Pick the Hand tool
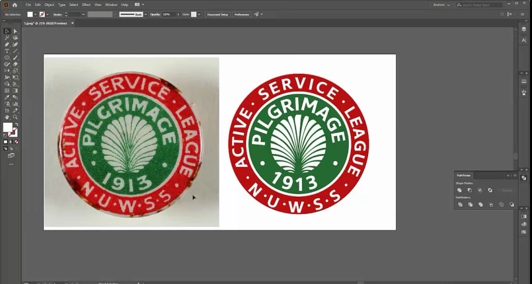This screenshot has height=284, width=532. tap(7, 118)
